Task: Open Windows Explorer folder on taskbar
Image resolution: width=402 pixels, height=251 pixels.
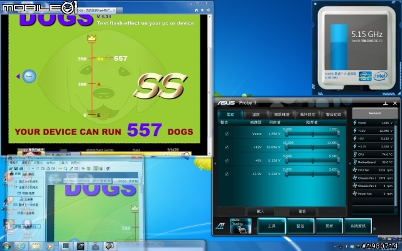Action: [x=36, y=246]
